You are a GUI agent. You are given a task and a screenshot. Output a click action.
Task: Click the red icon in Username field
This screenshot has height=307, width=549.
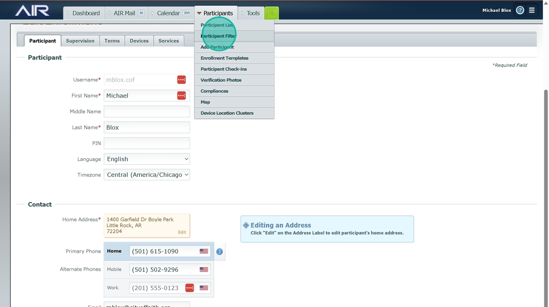(181, 80)
